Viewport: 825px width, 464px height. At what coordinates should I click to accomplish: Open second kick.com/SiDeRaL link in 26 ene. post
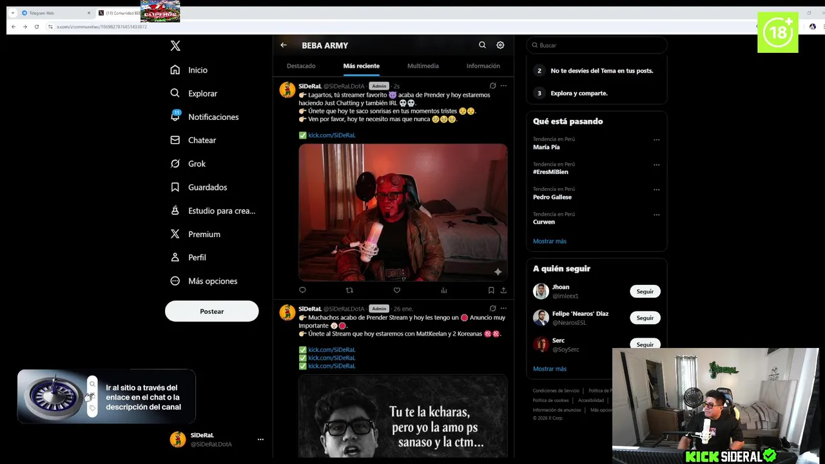(331, 358)
